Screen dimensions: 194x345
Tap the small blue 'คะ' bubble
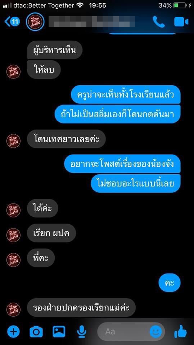(x=170, y=283)
